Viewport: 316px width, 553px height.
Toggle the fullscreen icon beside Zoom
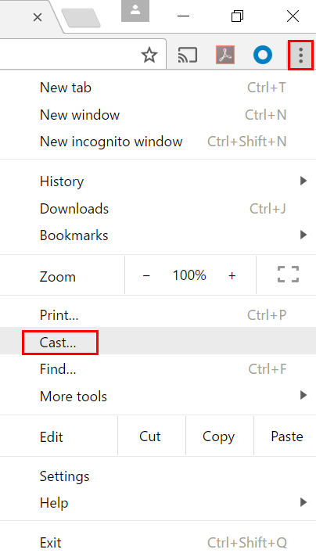point(288,275)
